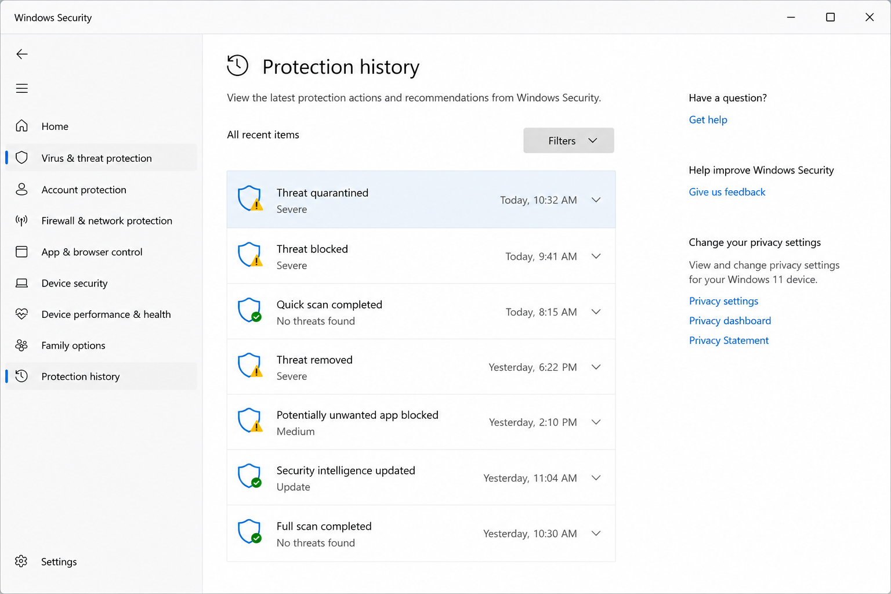This screenshot has height=594, width=891.
Task: Open Family options page
Action: pyautogui.click(x=101, y=345)
